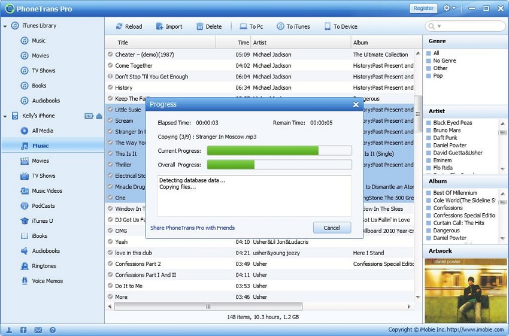Check the Black Eyed Peas artist filter
509x336 pixels.
click(429, 123)
